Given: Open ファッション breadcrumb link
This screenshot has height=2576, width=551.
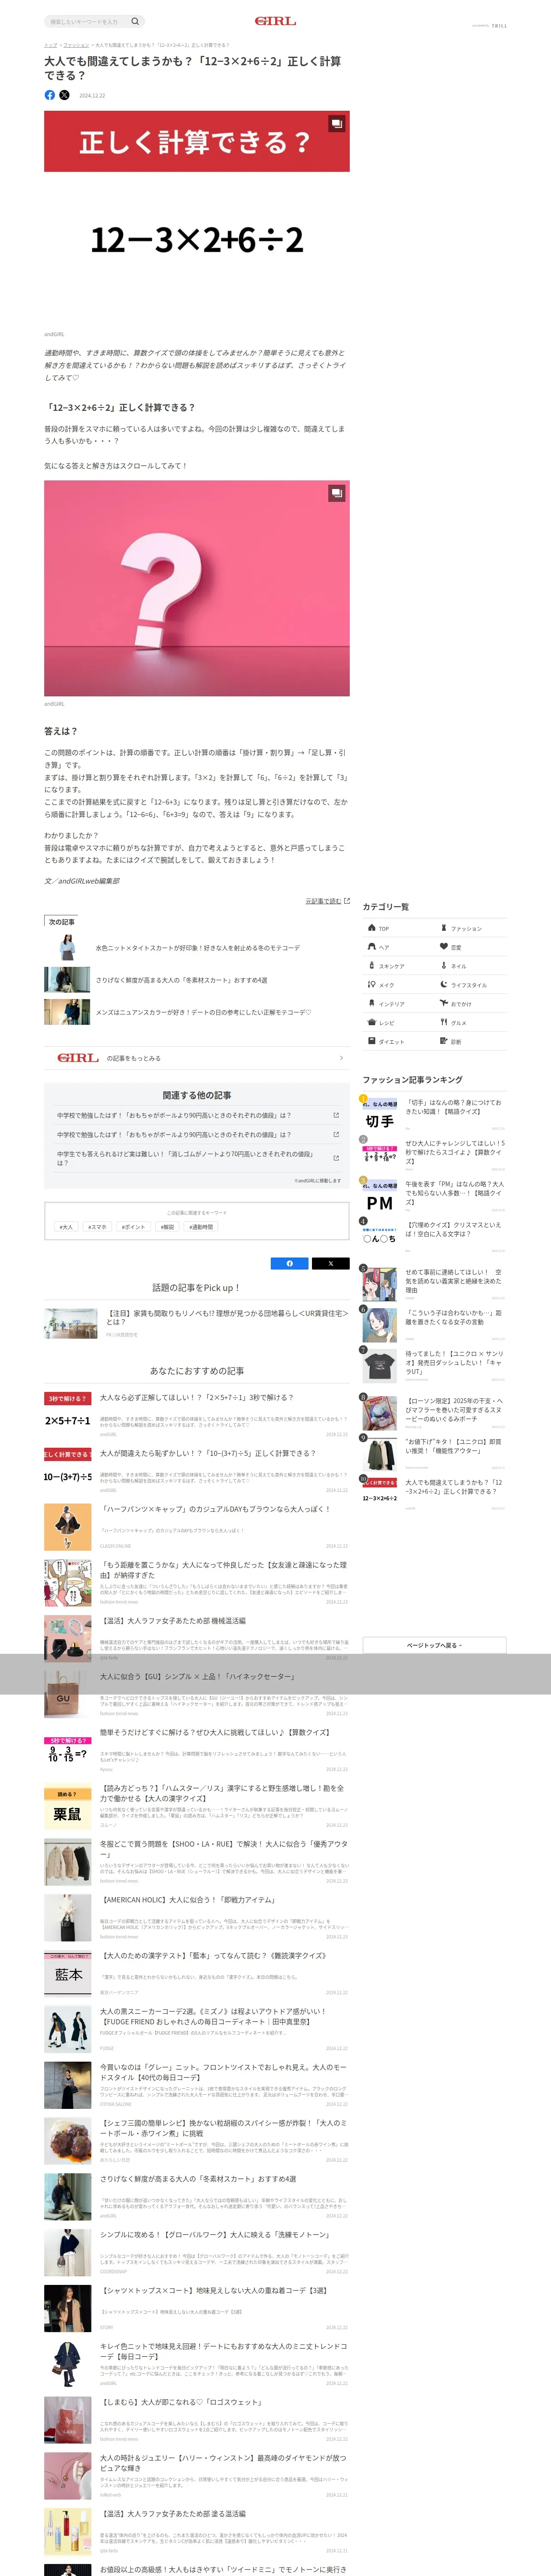Looking at the screenshot, I should tap(77, 45).
